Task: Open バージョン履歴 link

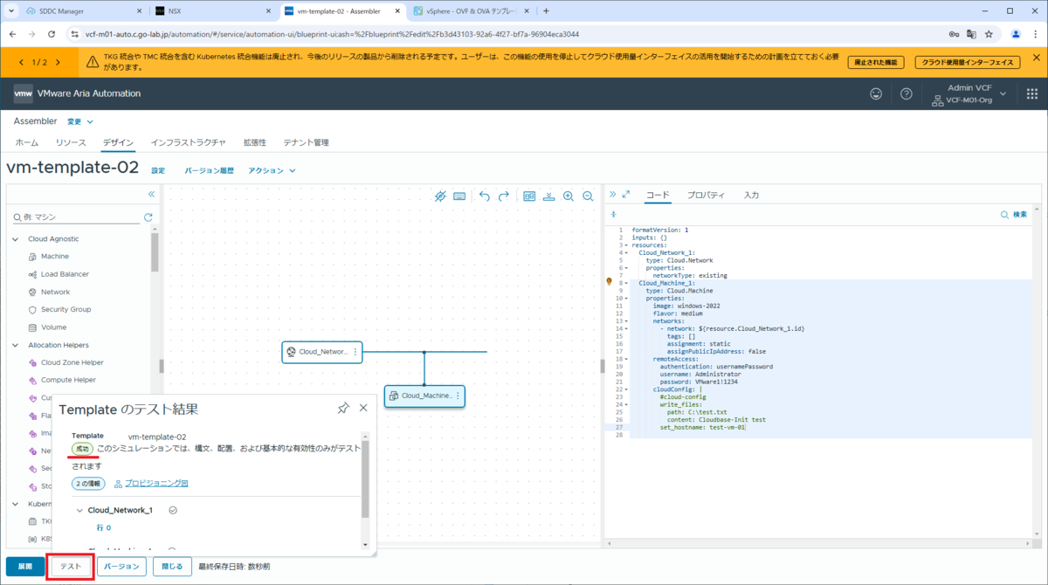Action: click(x=209, y=170)
